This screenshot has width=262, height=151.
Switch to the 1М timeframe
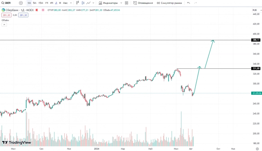pyautogui.click(x=29, y=3)
